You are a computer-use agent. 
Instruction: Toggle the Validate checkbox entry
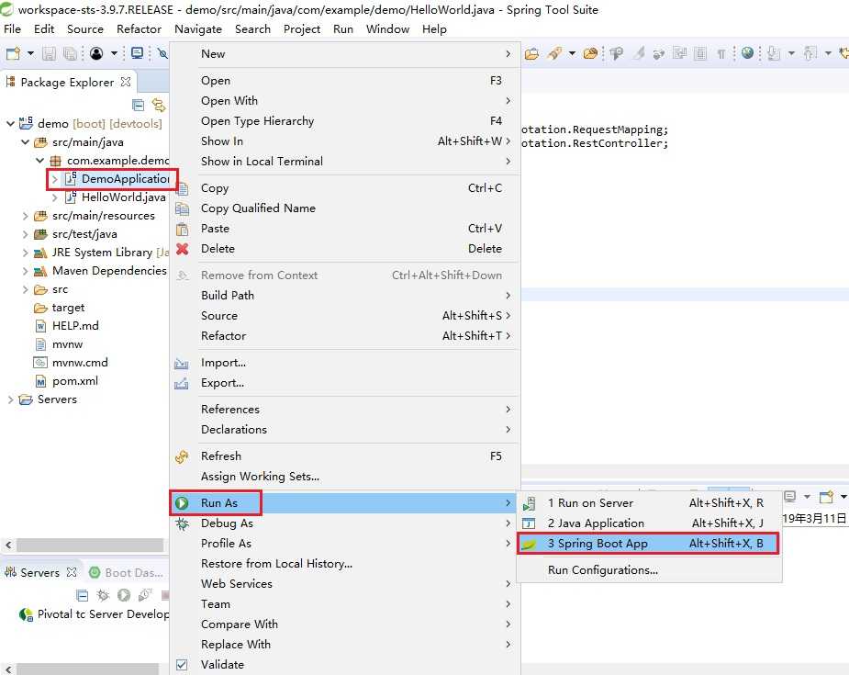pyautogui.click(x=345, y=664)
